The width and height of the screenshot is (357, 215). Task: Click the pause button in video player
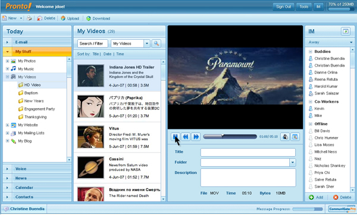[175, 137]
